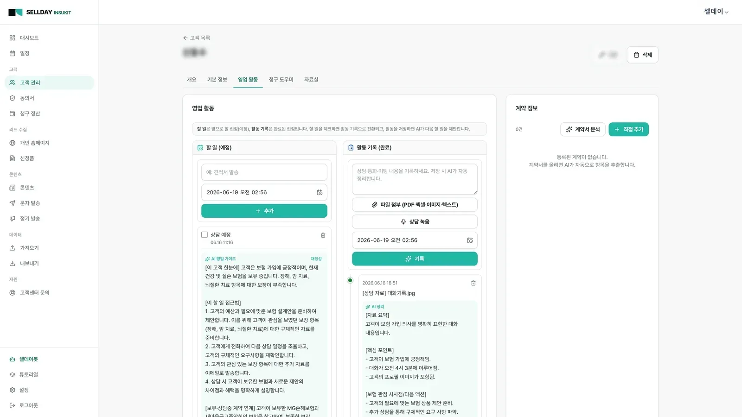
Task: Open the 동의서 sidebar item
Action: [x=49, y=98]
